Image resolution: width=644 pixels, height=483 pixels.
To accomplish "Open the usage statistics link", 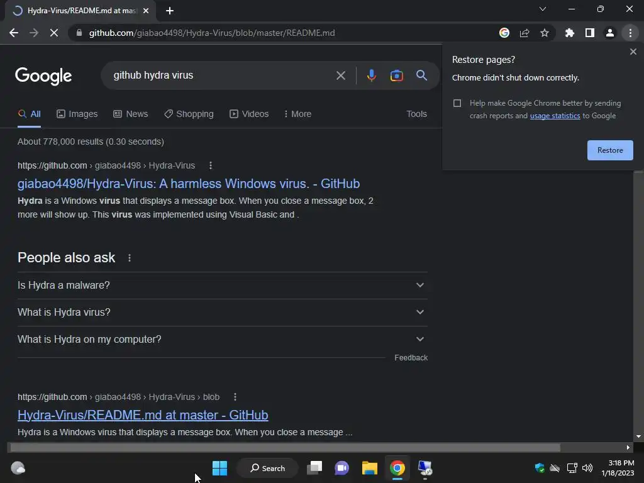I will pos(555,116).
